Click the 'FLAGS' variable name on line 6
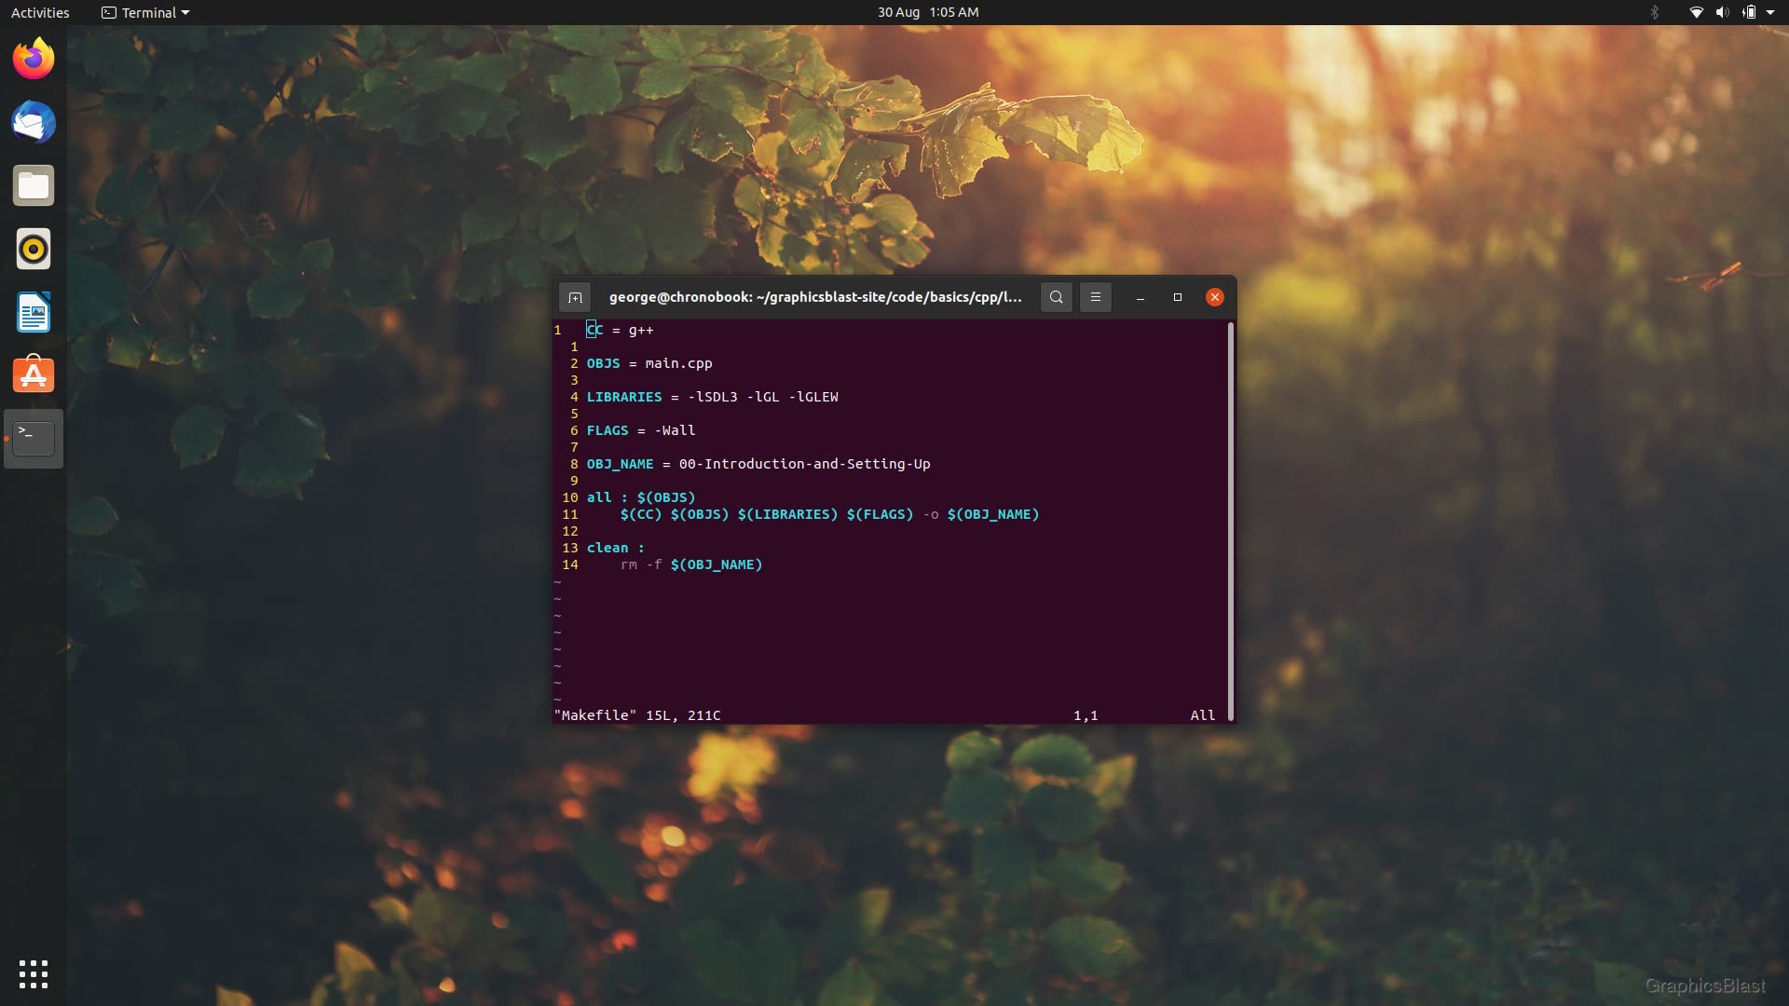The height and width of the screenshot is (1006, 1789). [608, 430]
